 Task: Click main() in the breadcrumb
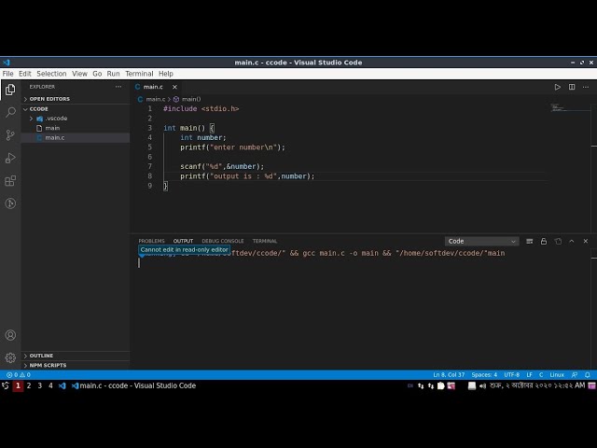(191, 100)
